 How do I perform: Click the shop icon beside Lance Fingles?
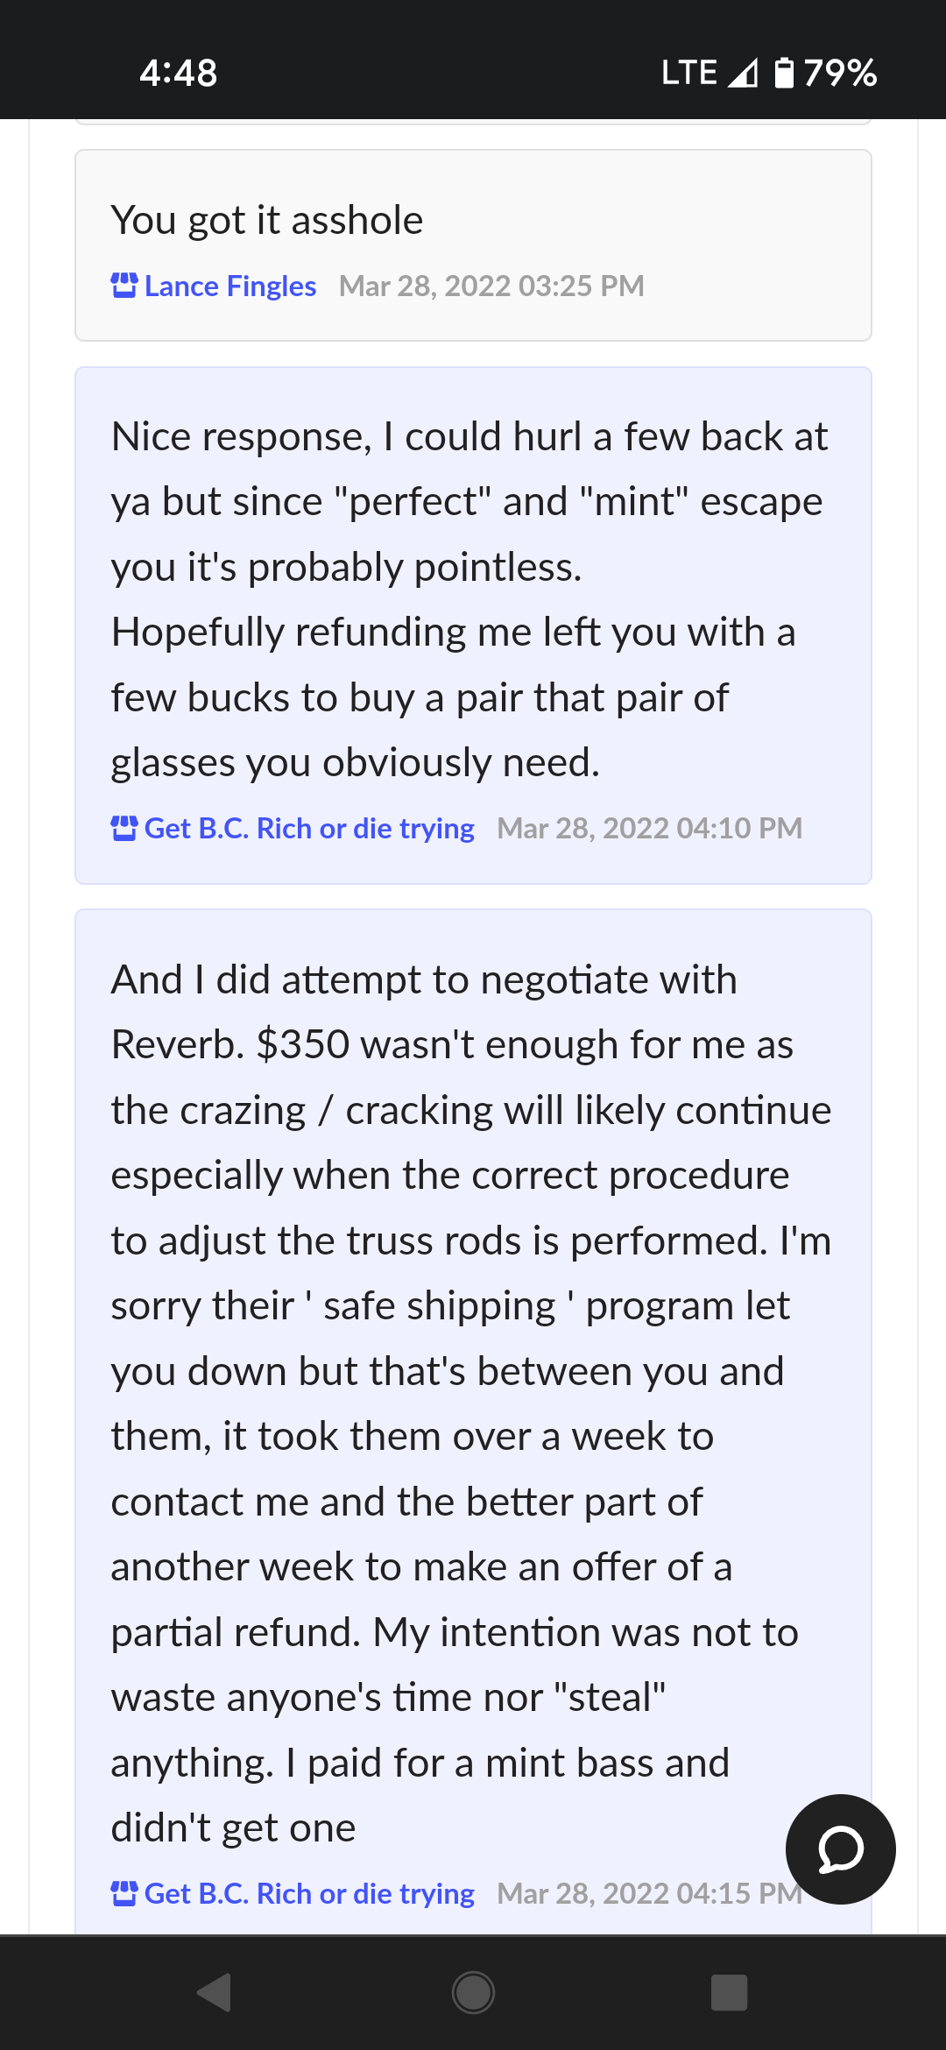(124, 286)
